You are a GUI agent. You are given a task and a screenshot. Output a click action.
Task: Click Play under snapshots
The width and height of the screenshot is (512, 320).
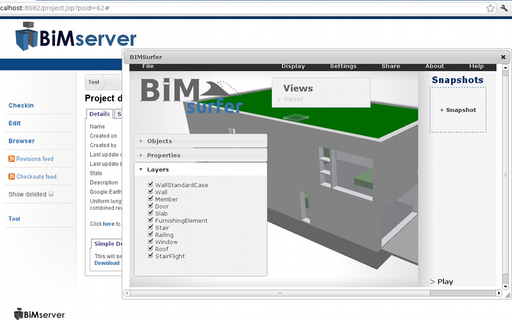tap(442, 282)
